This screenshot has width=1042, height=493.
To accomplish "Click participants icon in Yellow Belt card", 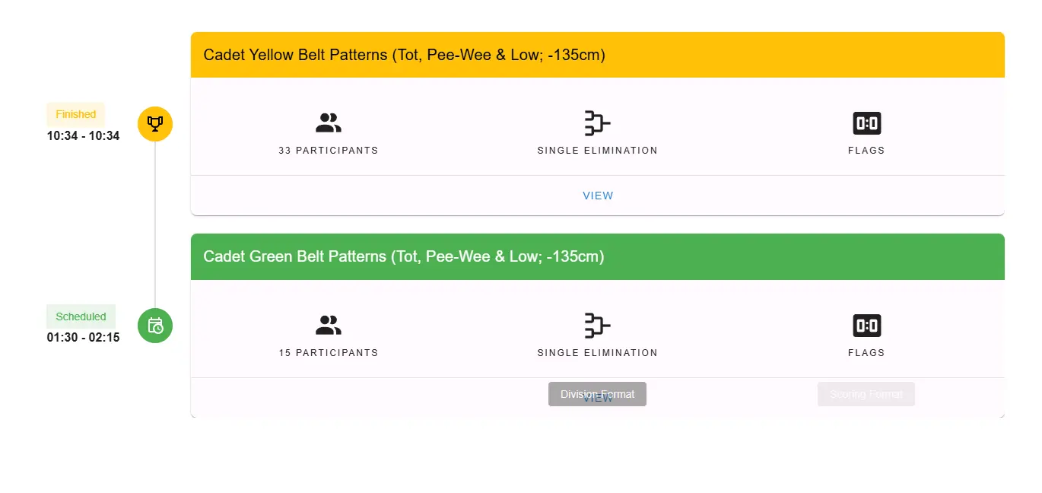I will (329, 123).
